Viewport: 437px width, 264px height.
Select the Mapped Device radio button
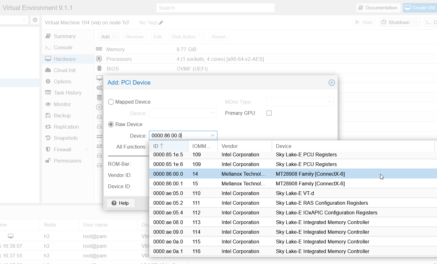111,102
